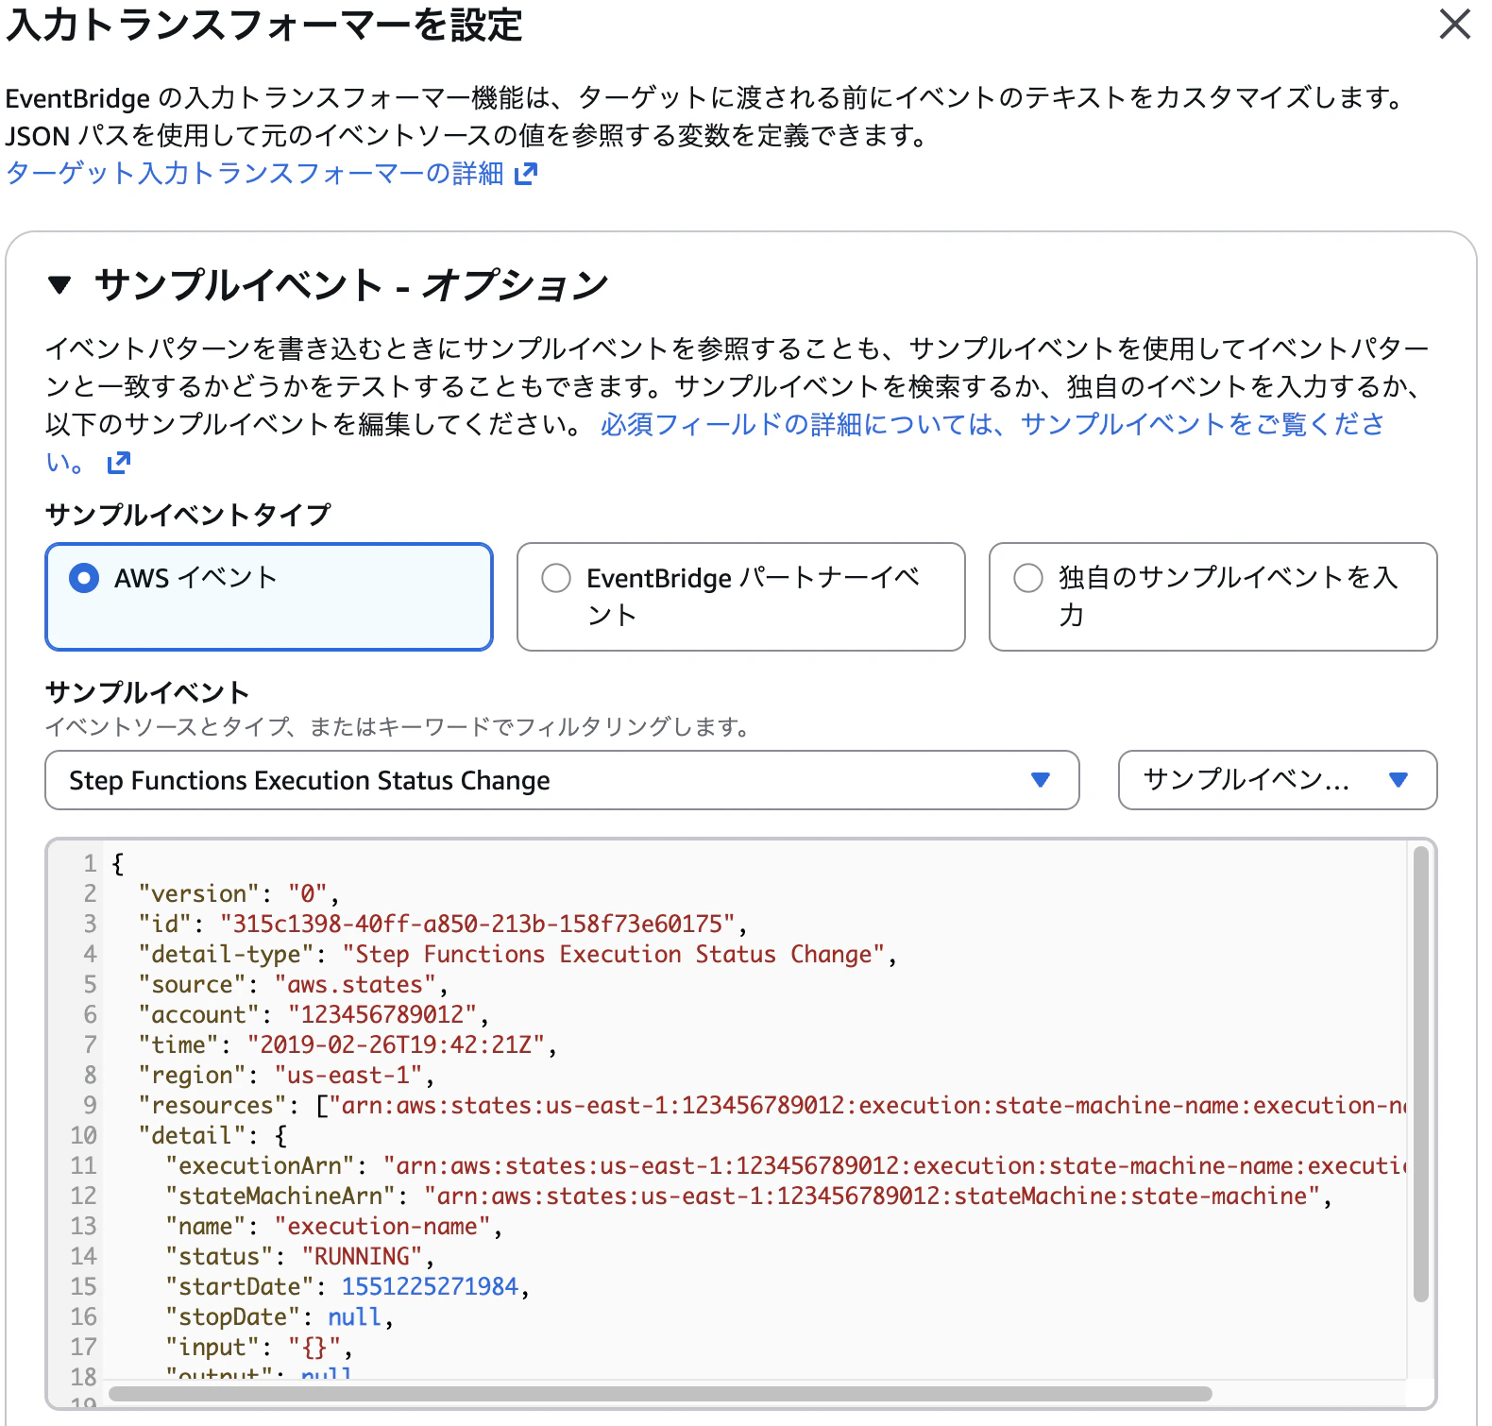Click external link icon after サンプルイベントをご覧ください
Viewport: 1492px width, 1426px height.
[118, 463]
